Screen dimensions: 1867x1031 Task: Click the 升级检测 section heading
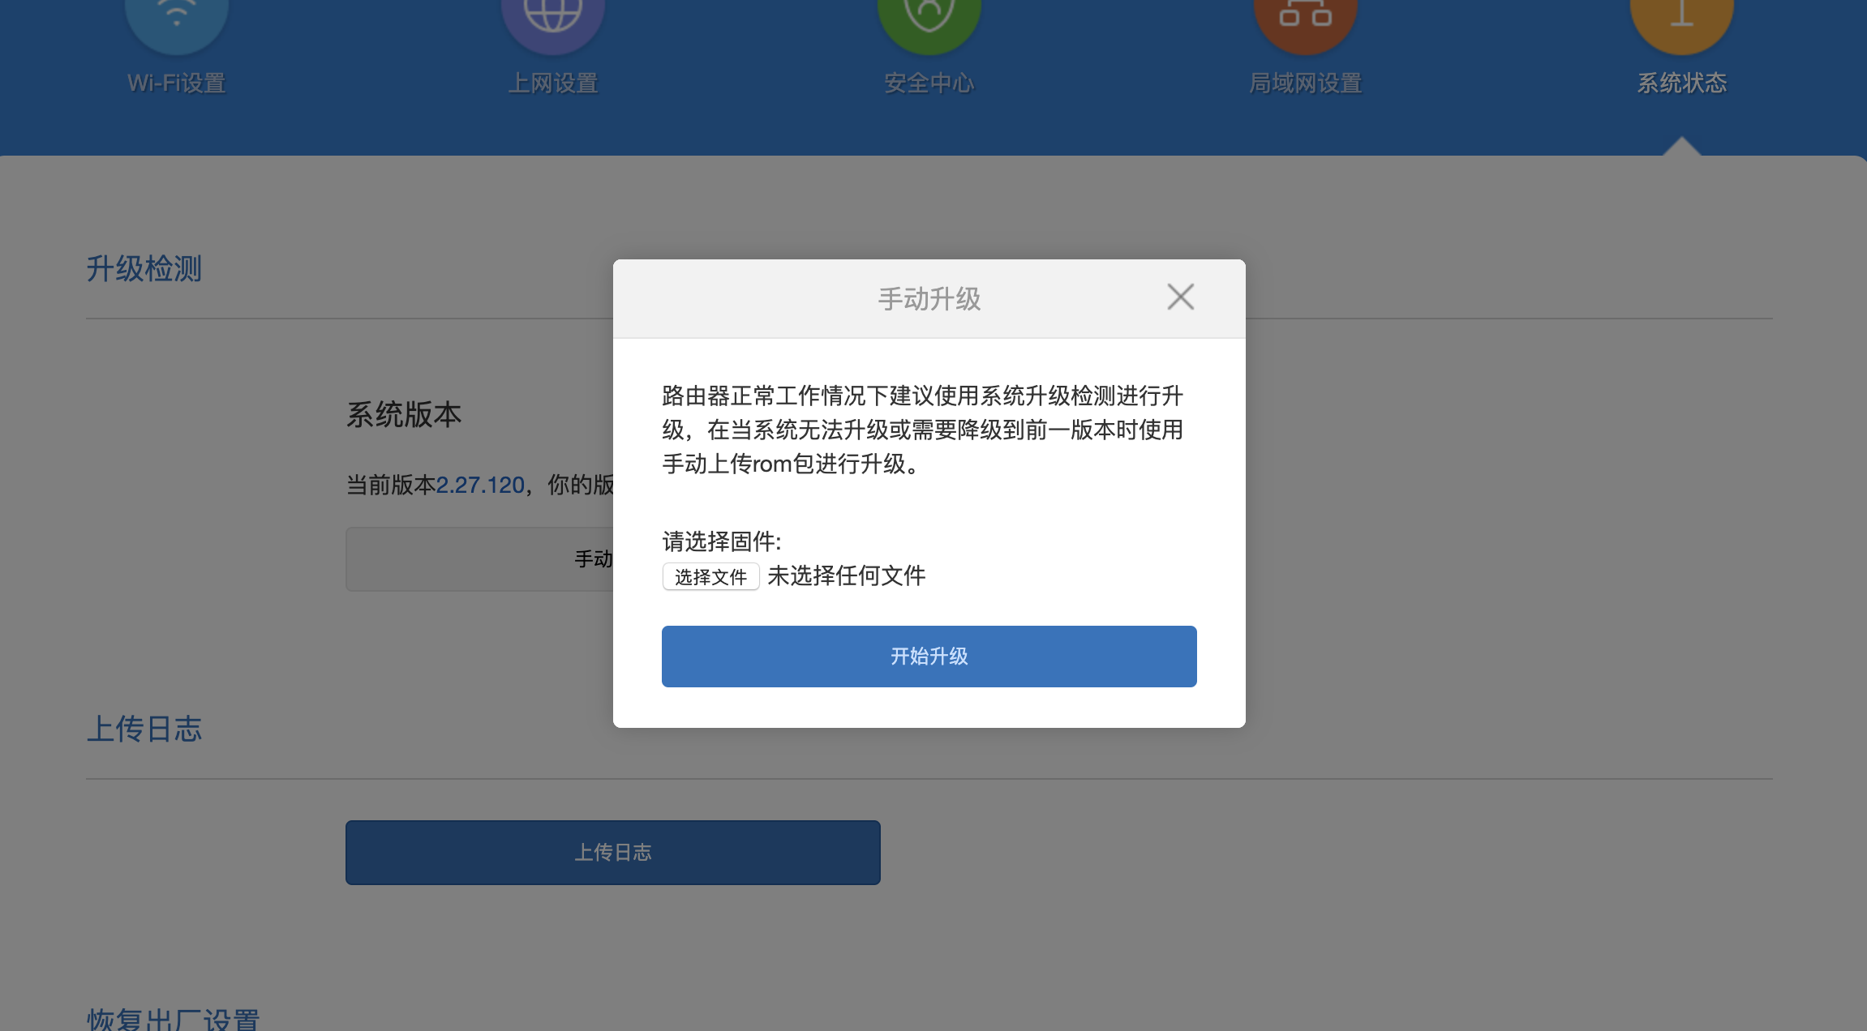click(x=144, y=268)
